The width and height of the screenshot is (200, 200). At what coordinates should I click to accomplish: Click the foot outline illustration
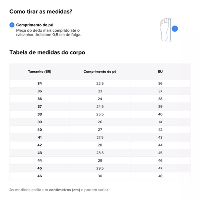point(164,30)
